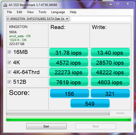Click the empty text field beside drive selector
Image resolution: width=136 pixels, height=135 pixels.
(101, 19)
